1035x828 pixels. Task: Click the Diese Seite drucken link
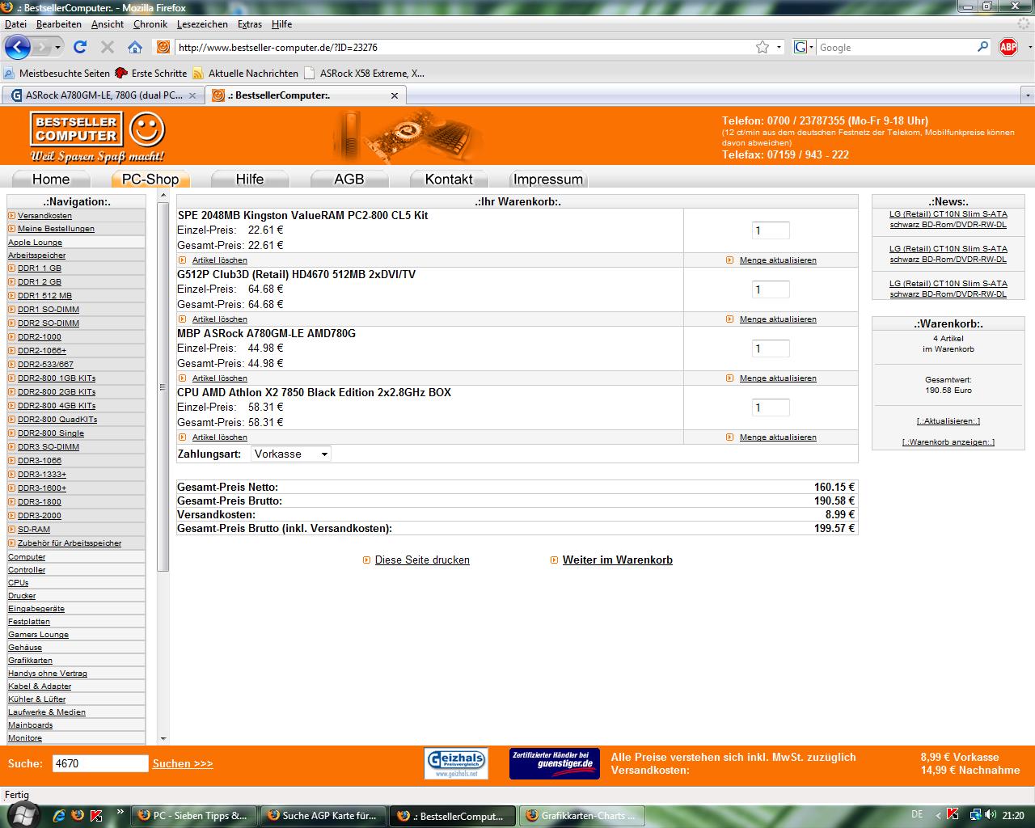coord(422,560)
